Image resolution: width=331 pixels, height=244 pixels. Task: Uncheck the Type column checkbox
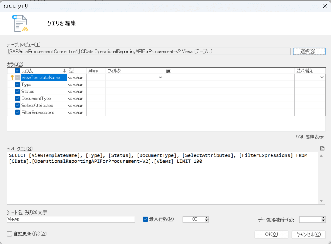(x=17, y=84)
